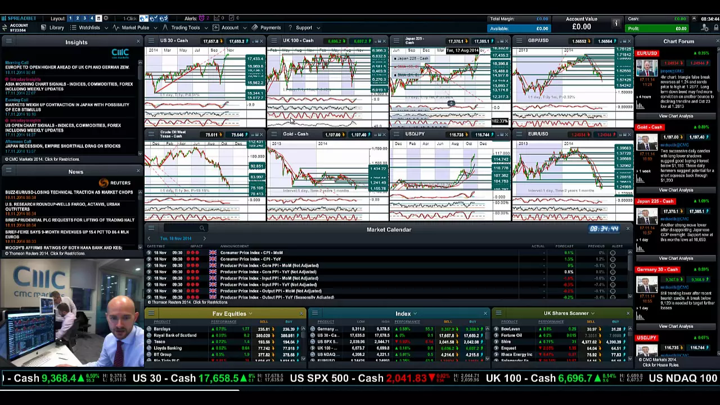Screen dimensions: 720x405
Task: Open the executed alerts checkmark icon
Action: tap(231, 19)
